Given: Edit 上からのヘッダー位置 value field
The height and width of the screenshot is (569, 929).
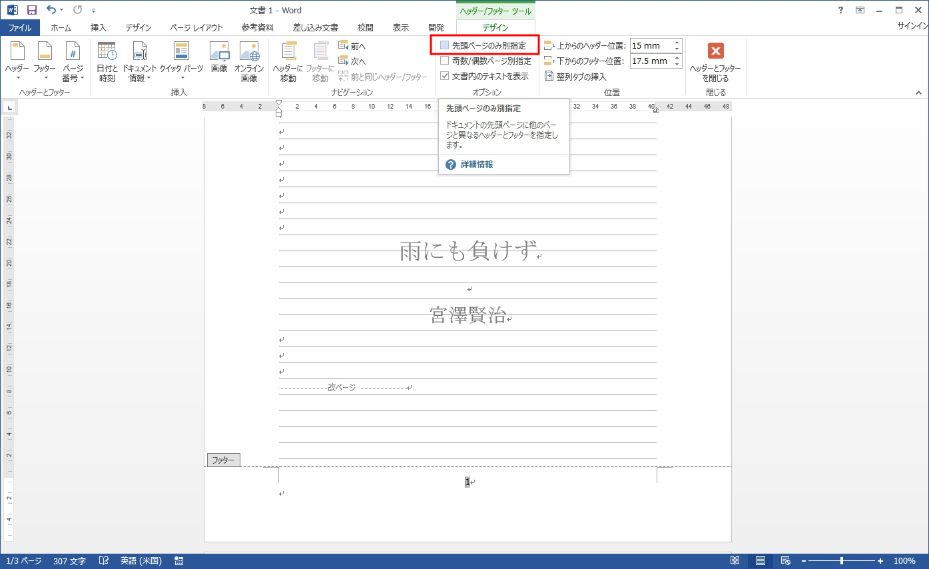Looking at the screenshot, I should 651,46.
